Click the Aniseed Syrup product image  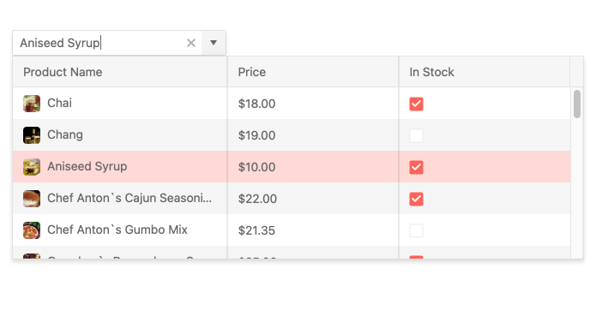tap(32, 167)
